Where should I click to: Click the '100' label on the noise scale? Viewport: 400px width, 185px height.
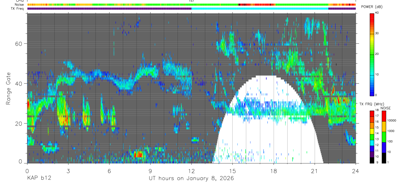391,142
